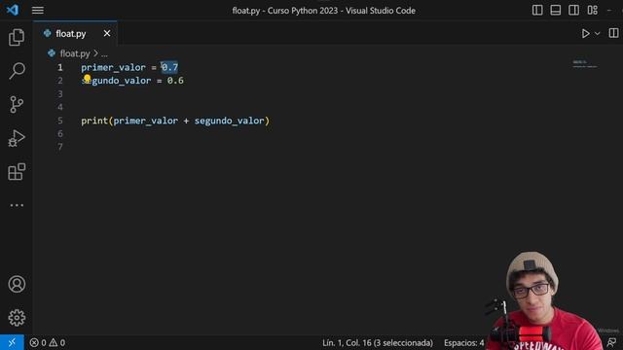Screen dimensions: 623x350
Task: Click the VS Code logo icon
Action: pyautogui.click(x=13, y=10)
